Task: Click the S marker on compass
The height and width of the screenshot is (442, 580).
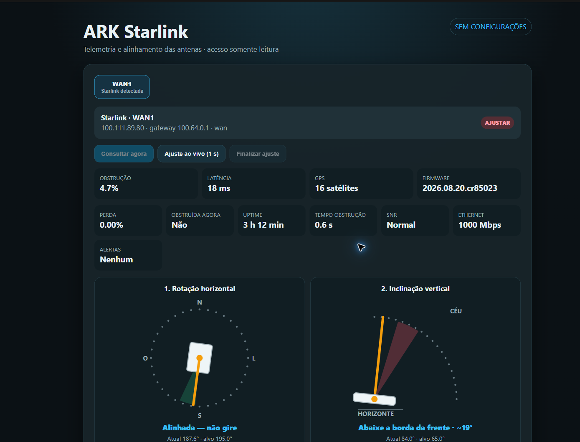Action: 200,415
